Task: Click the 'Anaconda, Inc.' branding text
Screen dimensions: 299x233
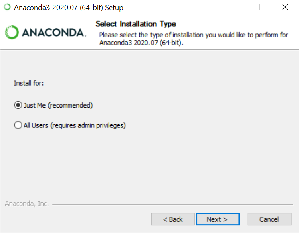Action: click(x=27, y=204)
